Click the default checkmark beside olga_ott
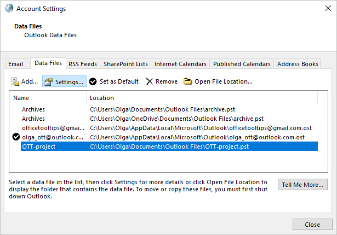Viewport: 337px width, 235px height. click(16, 137)
